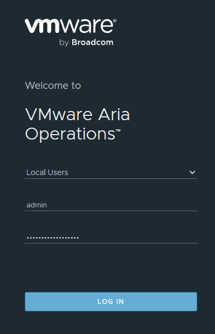Click the VMware Aria heading line
The width and height of the screenshot is (215, 334).
click(78, 114)
